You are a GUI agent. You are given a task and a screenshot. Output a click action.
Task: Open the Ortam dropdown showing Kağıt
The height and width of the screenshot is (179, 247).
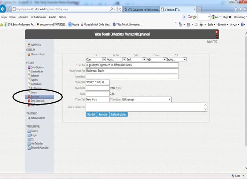tap(154, 59)
